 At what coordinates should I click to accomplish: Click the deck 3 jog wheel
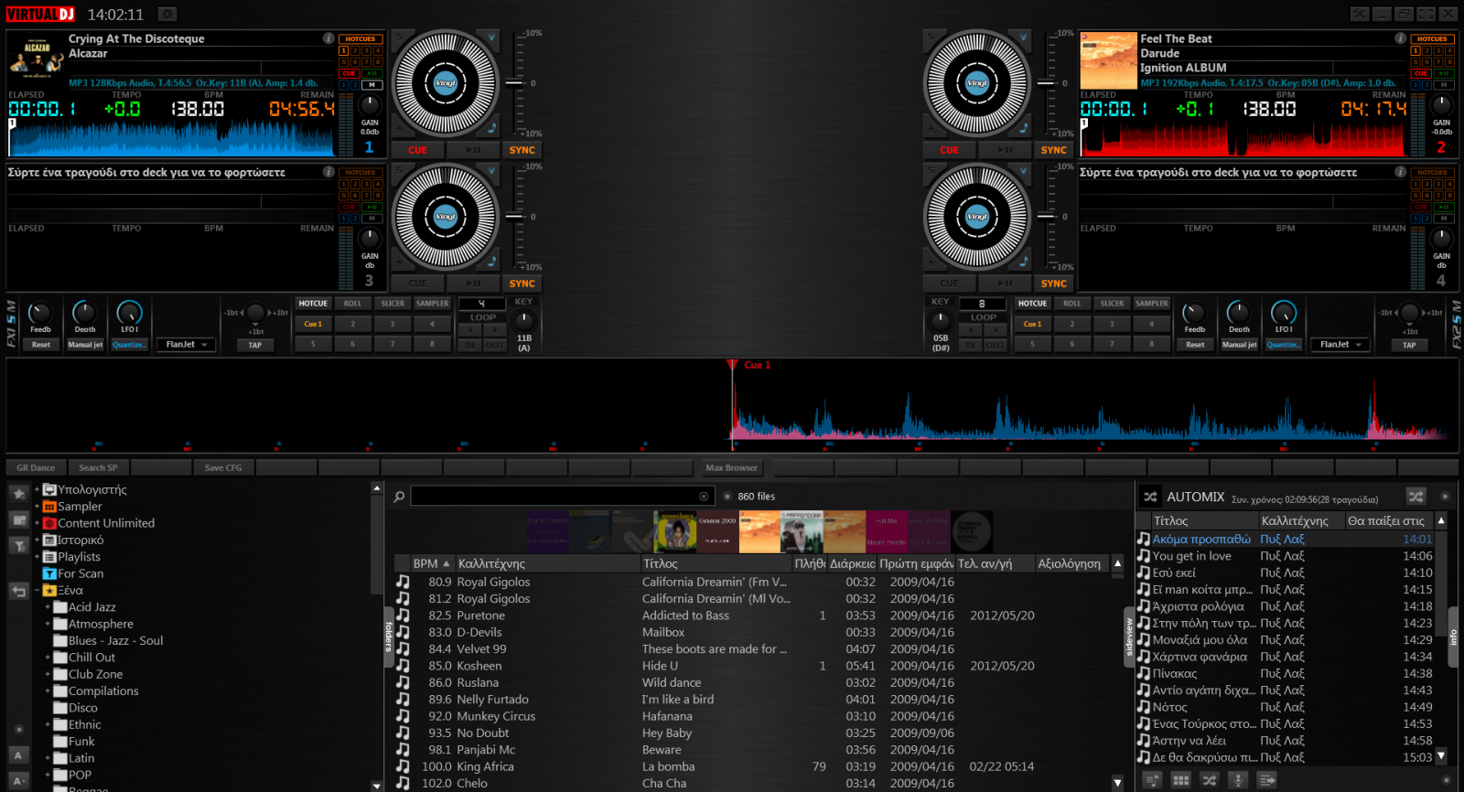[x=446, y=217]
